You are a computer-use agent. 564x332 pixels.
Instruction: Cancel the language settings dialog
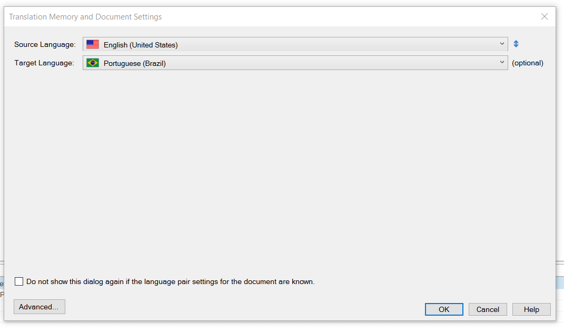point(488,309)
